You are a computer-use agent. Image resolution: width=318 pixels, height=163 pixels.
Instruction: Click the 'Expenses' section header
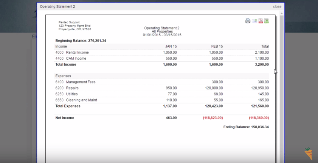pyautogui.click(x=63, y=76)
